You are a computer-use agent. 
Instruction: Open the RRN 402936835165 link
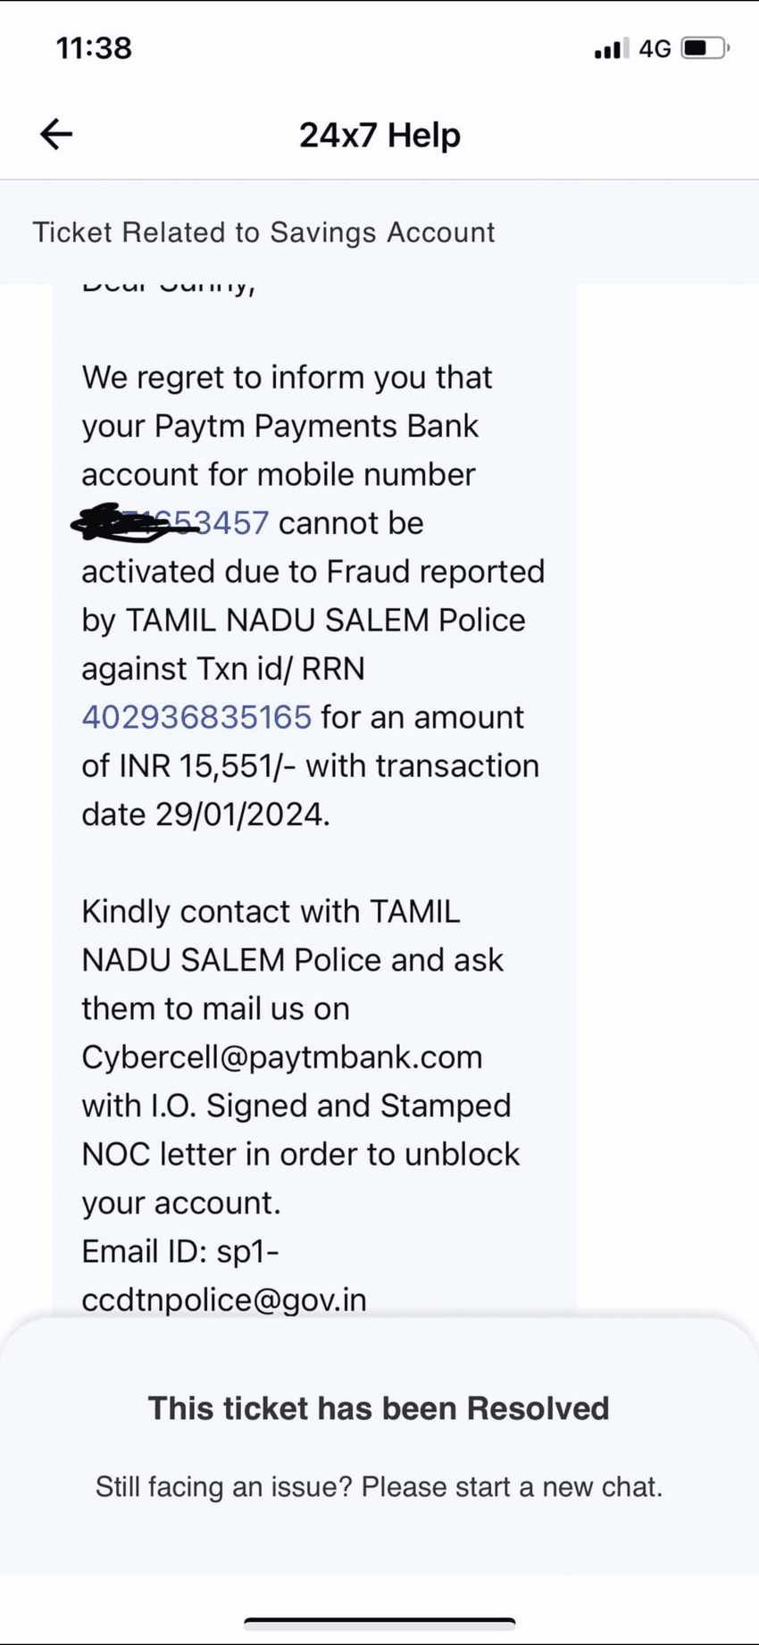[196, 717]
